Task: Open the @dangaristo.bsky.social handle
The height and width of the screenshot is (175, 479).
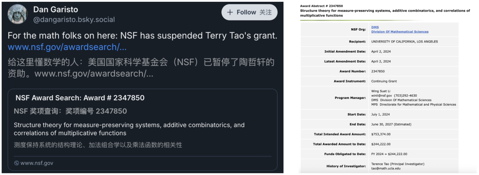Action: tap(74, 20)
